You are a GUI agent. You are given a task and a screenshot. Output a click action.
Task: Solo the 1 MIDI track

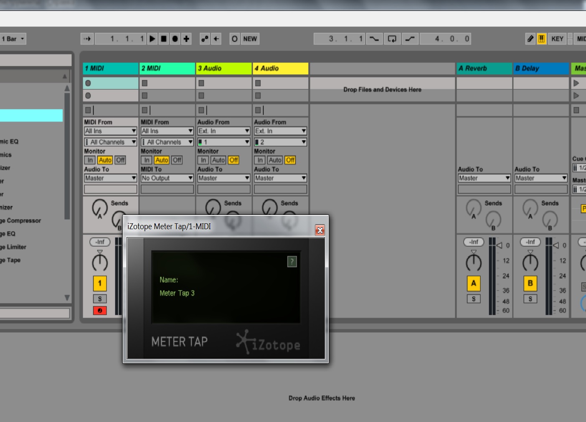tap(100, 299)
